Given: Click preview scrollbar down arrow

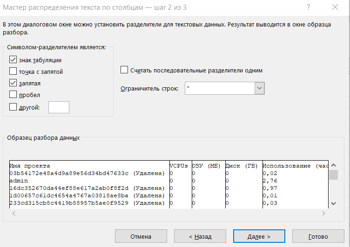Looking at the screenshot, I should [x=333, y=203].
